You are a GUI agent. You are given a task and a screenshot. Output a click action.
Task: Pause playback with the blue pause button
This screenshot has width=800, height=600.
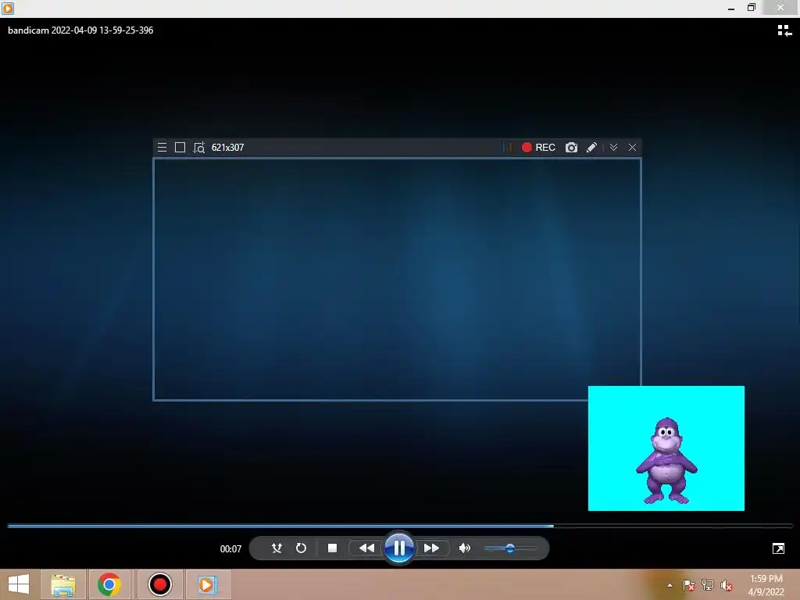tap(399, 548)
